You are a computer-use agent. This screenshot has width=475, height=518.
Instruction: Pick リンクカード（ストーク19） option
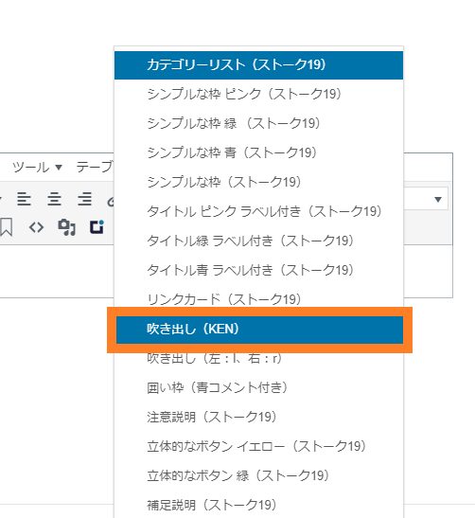coord(259,299)
